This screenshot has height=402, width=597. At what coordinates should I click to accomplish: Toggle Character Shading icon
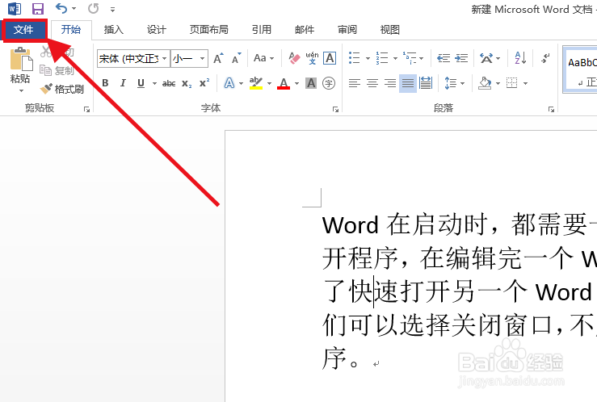(311, 83)
